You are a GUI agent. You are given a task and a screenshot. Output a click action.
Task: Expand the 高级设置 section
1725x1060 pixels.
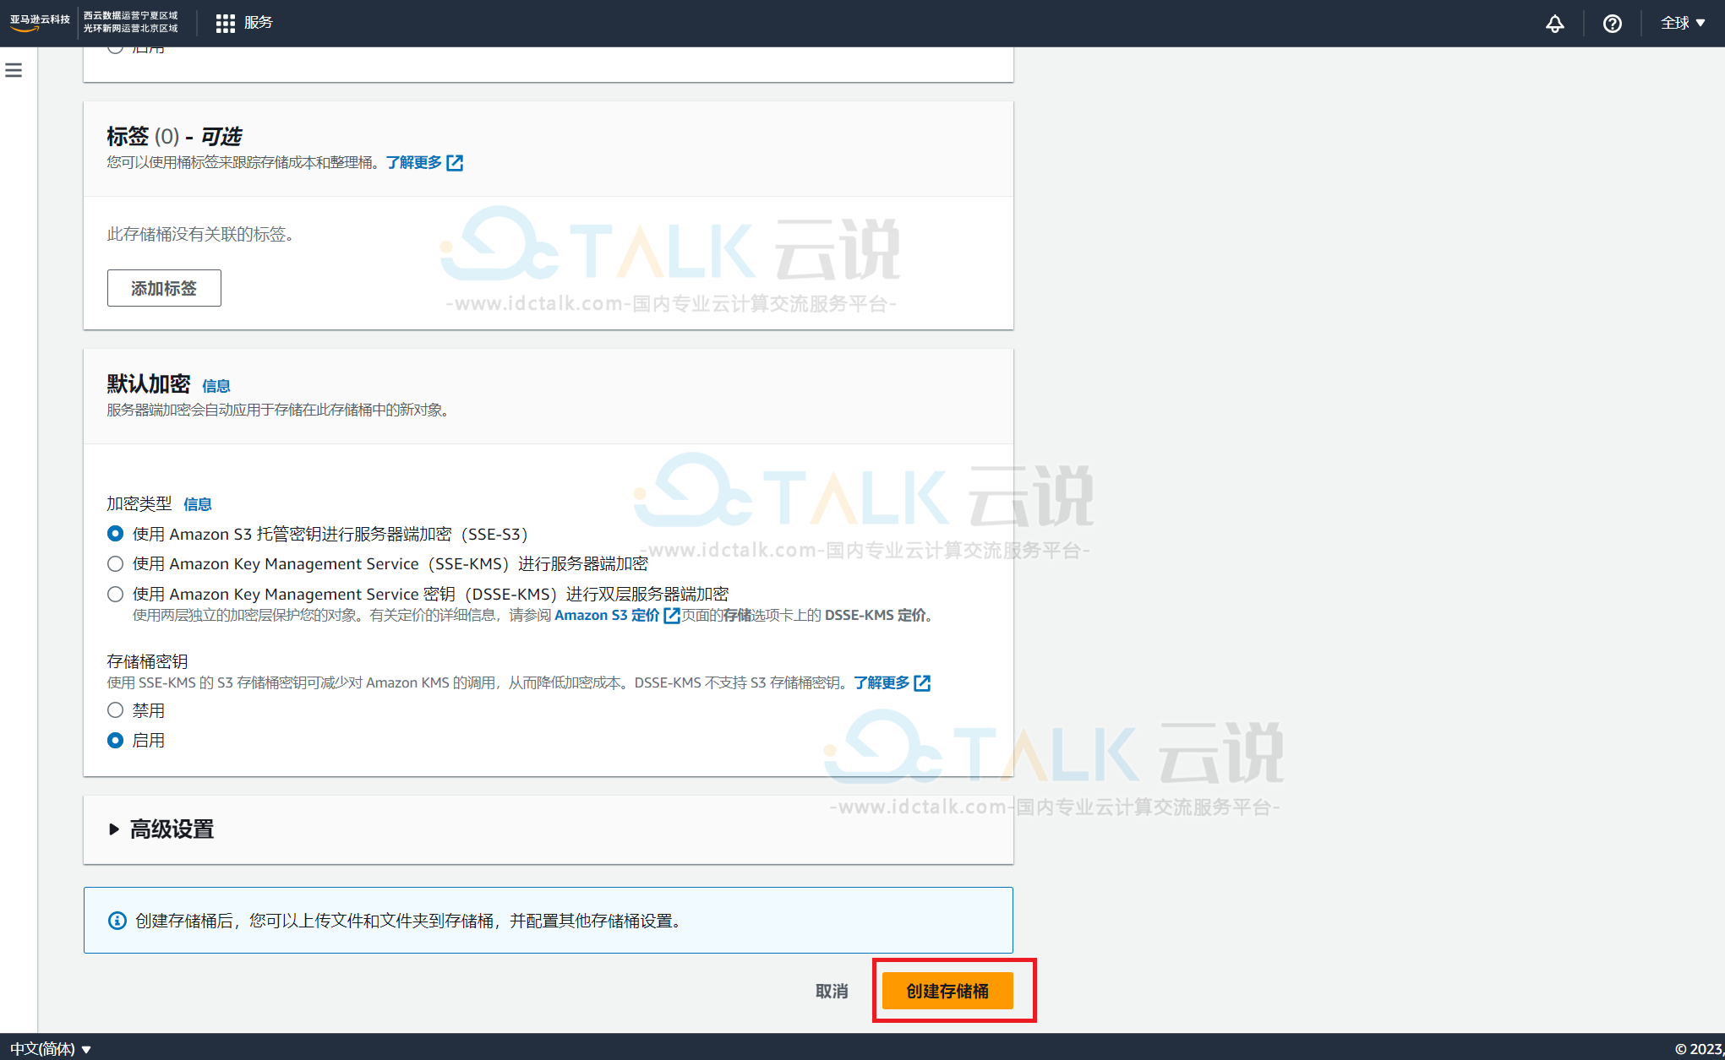tap(161, 829)
